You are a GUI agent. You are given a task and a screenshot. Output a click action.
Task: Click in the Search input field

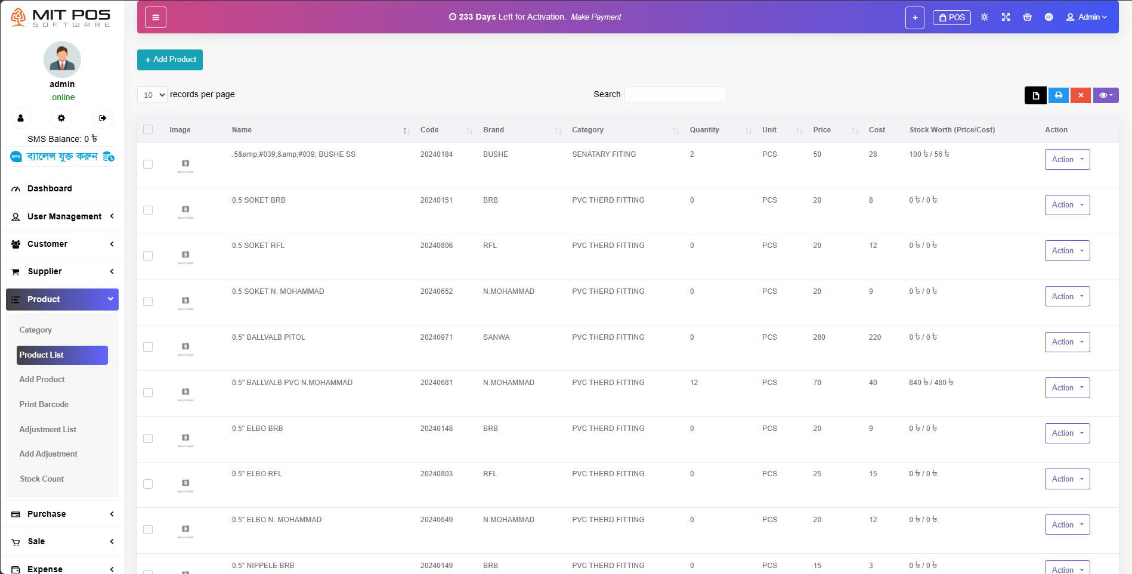[x=675, y=95]
